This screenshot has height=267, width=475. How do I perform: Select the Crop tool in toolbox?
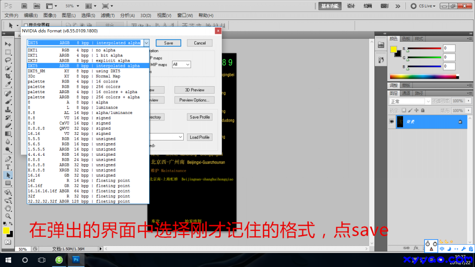point(8,76)
